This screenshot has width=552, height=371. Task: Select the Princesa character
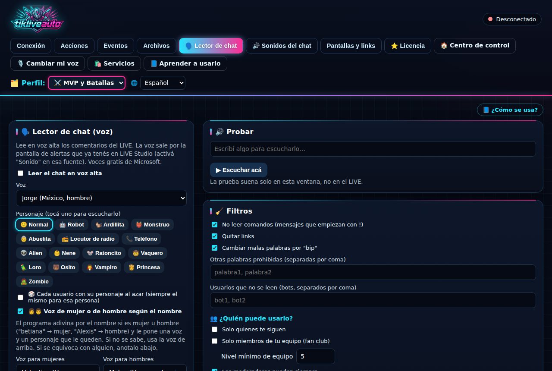click(x=144, y=267)
